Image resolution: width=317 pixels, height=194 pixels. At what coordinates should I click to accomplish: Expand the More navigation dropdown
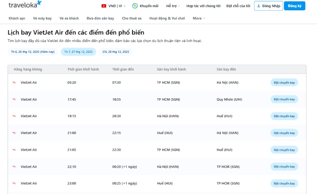point(199,18)
